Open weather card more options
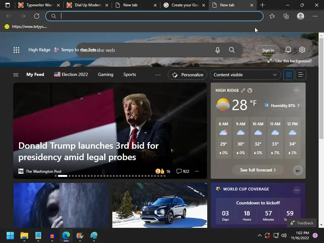Viewport: 324px width, 243px height. coord(297,90)
